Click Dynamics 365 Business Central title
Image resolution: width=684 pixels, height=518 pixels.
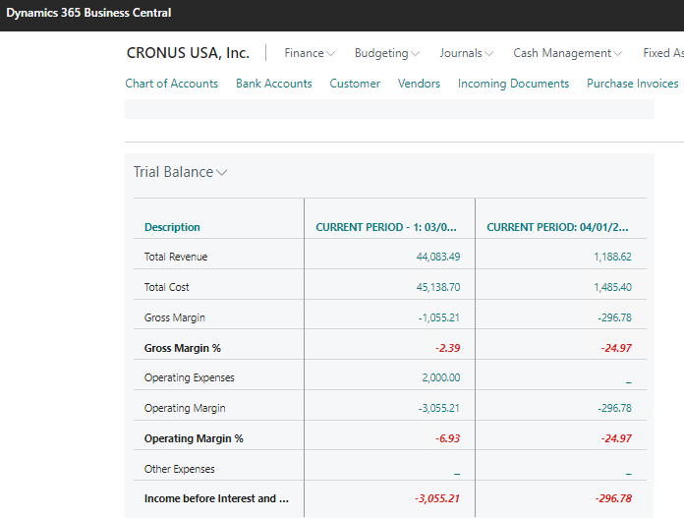tap(88, 13)
